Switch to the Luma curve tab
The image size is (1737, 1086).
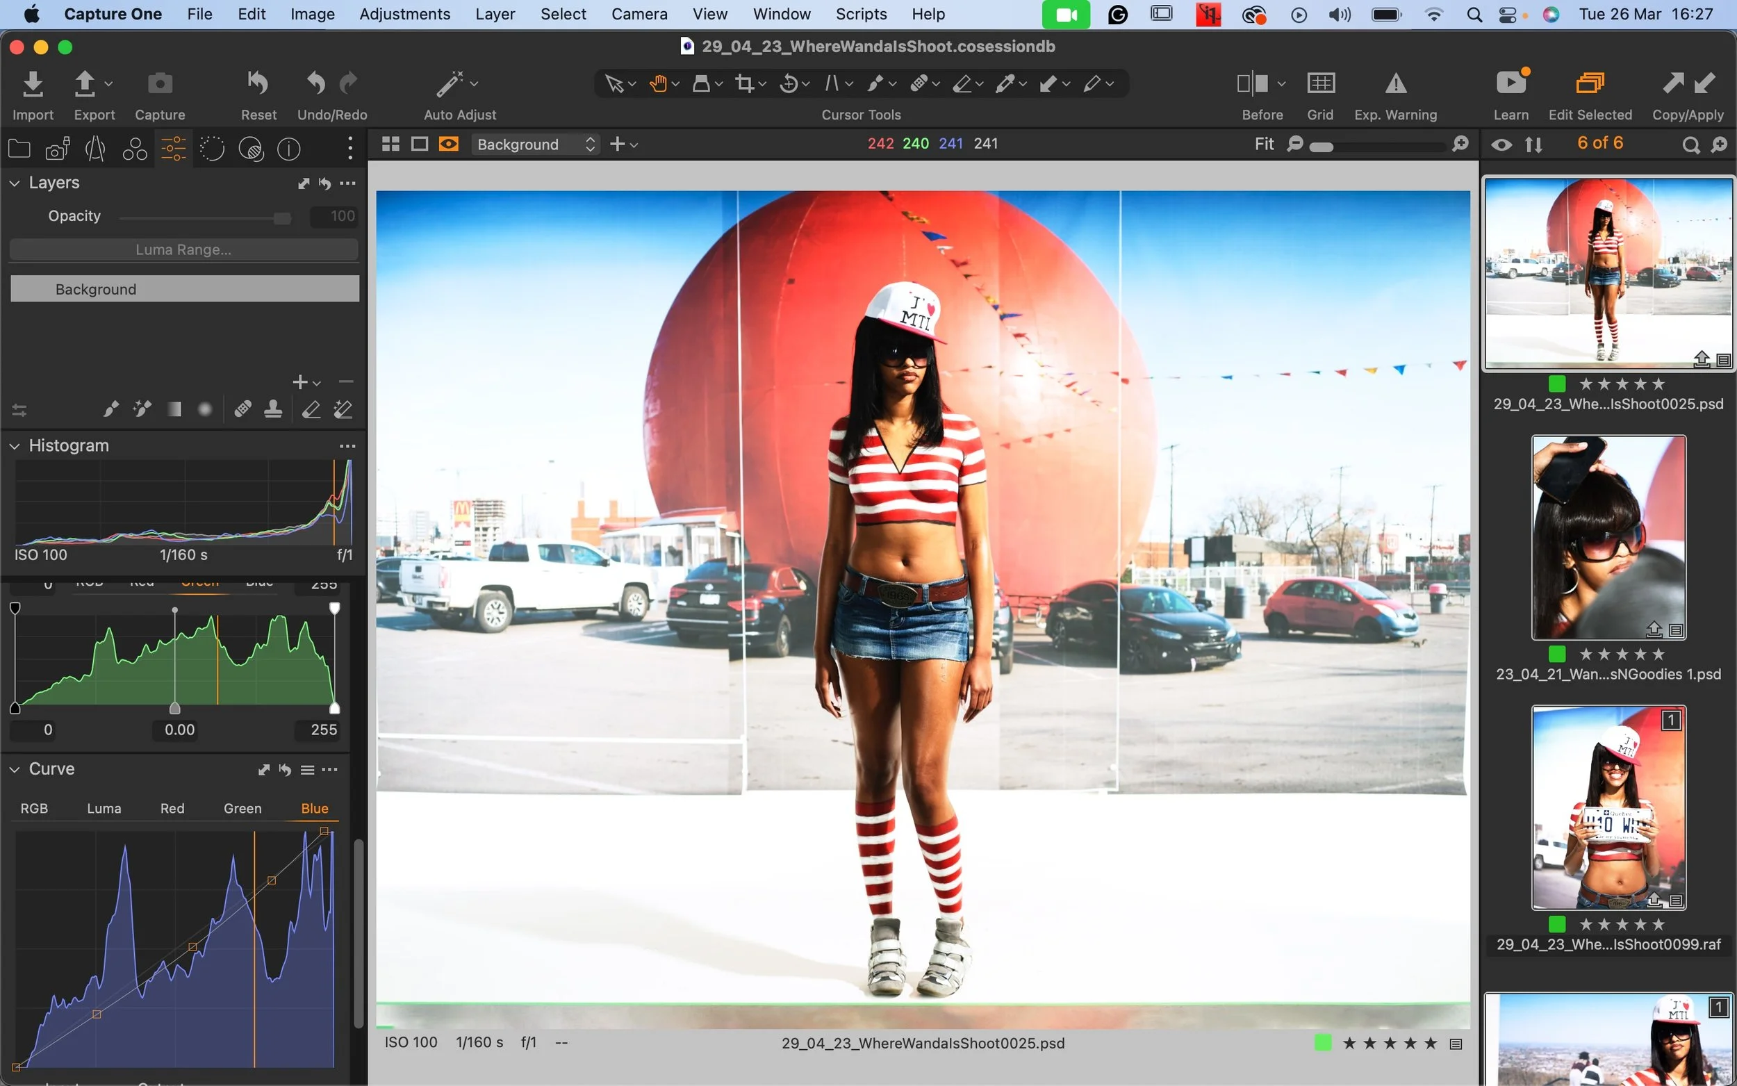(104, 808)
